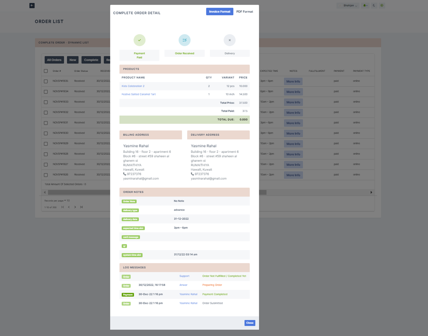
Task: Click the green play circle icon
Action: coord(382,5)
